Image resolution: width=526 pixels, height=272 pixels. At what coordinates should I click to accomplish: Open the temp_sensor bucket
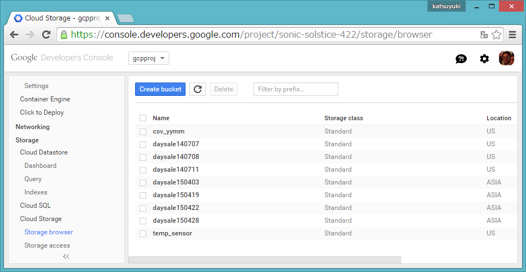(172, 233)
